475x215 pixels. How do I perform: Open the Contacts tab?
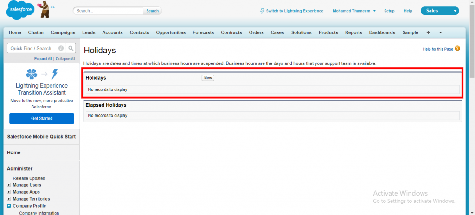(x=139, y=32)
